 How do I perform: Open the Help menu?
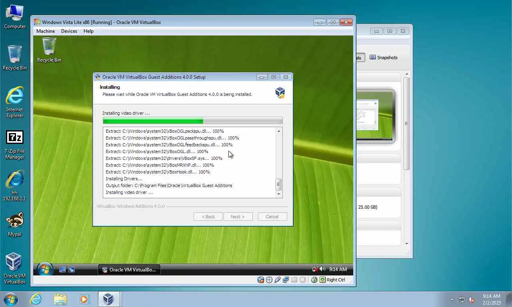88,31
